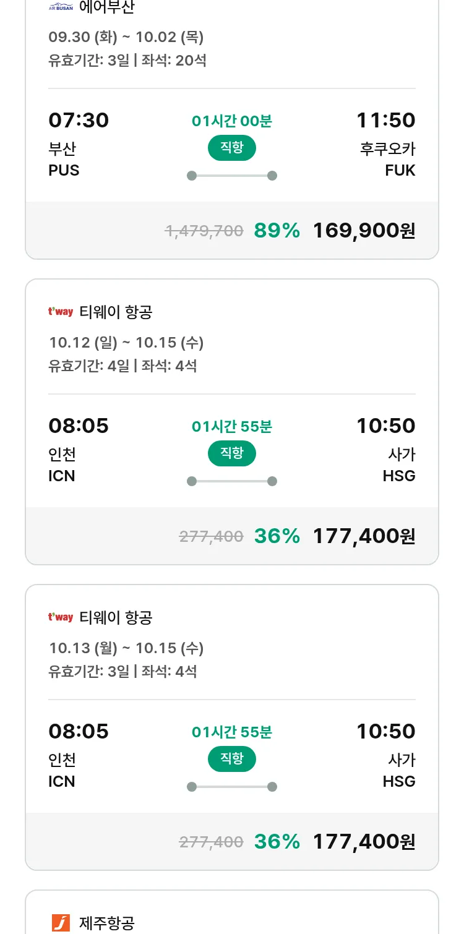The image size is (464, 934).
Task: Tap the 유효기간: 4일 seat info line
Action: tap(122, 366)
